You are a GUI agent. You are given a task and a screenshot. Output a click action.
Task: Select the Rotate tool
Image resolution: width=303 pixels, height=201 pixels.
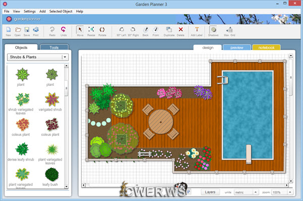tap(102, 31)
